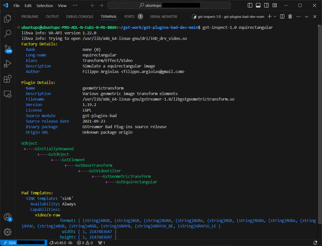The width and height of the screenshot is (322, 246).
Task: Open Source Control with 208 changes
Action: (8, 49)
